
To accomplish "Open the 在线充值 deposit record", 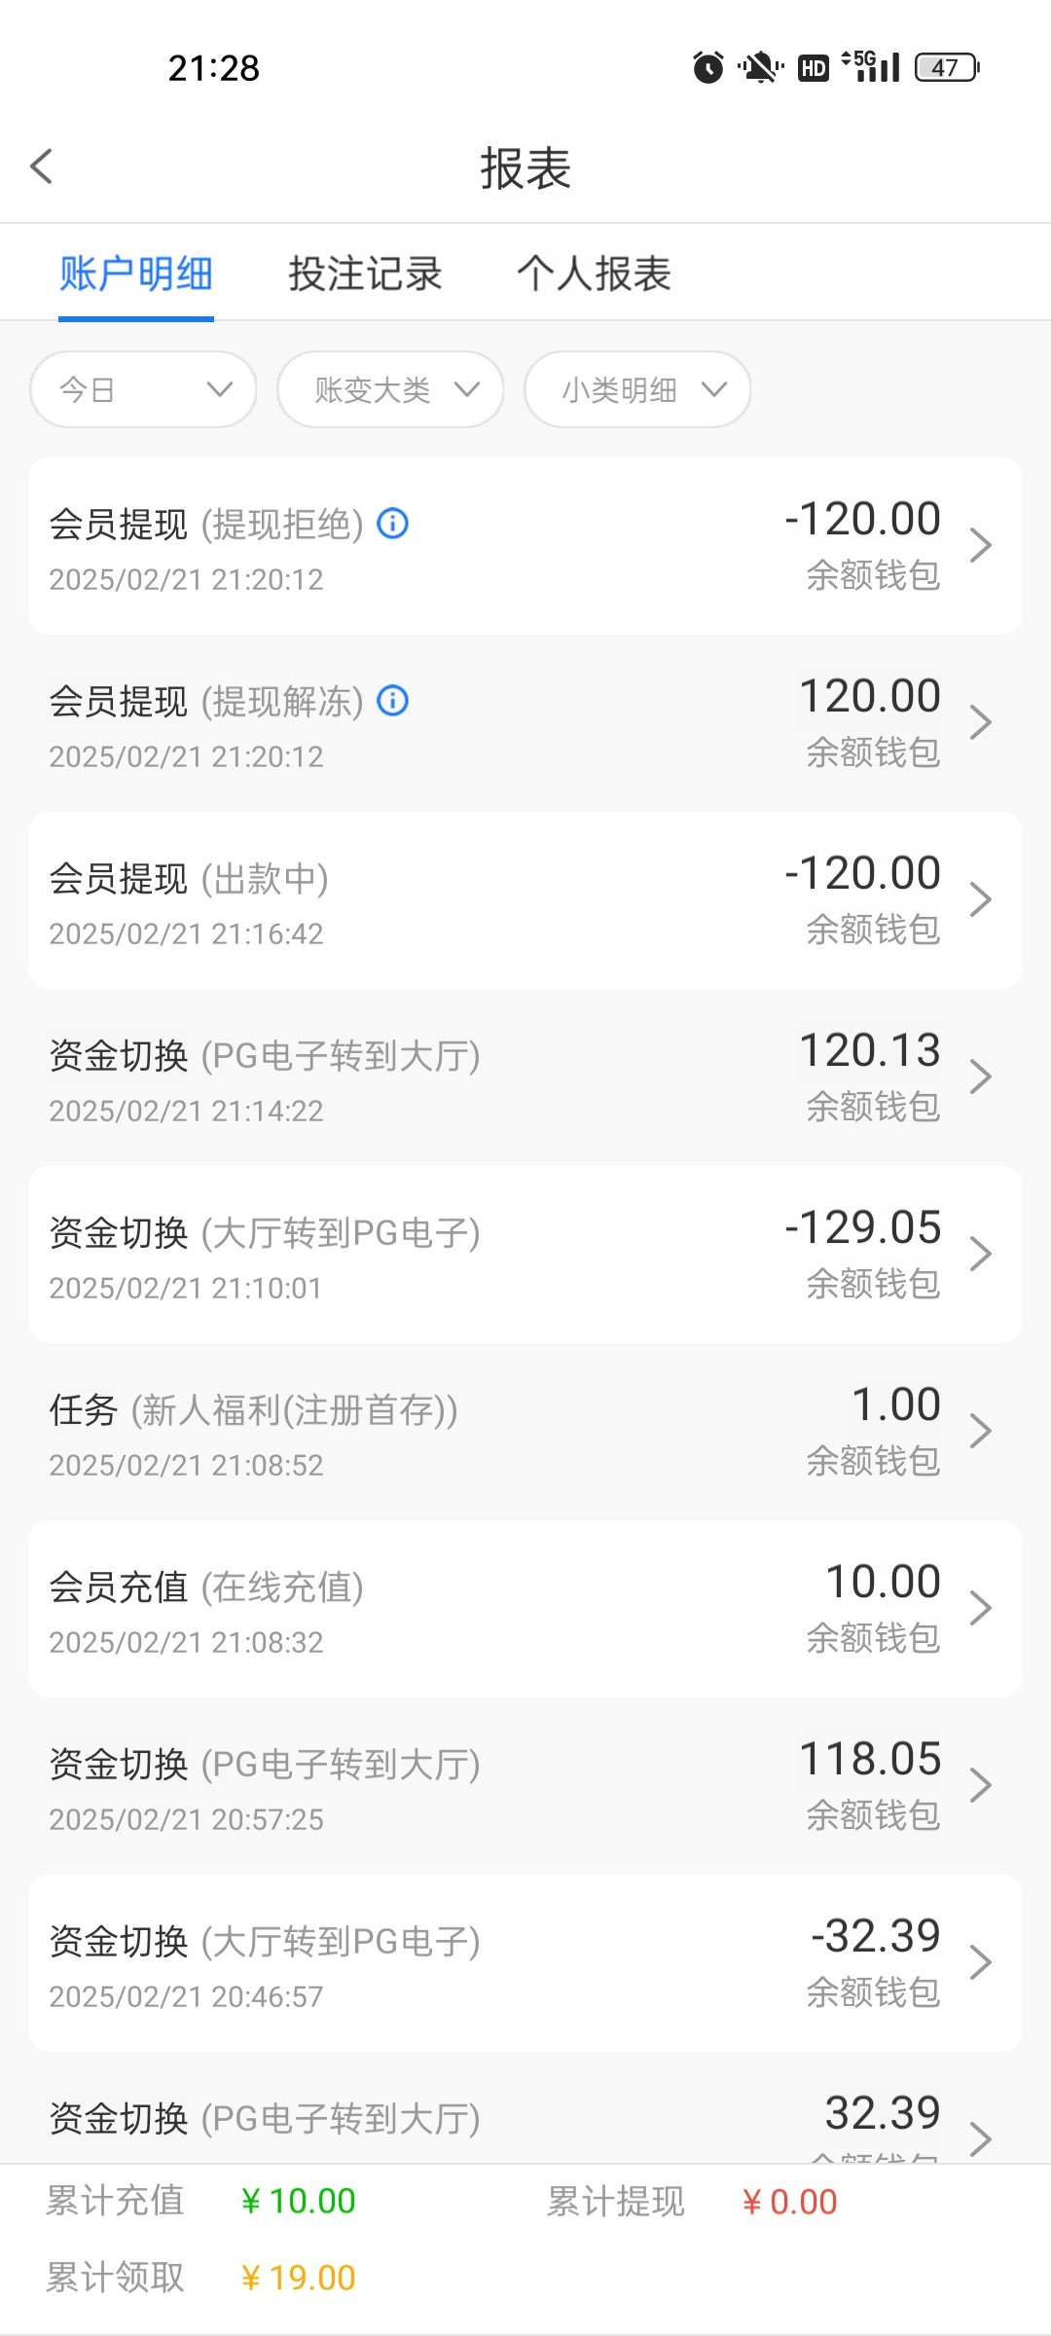I will (x=525, y=1609).
